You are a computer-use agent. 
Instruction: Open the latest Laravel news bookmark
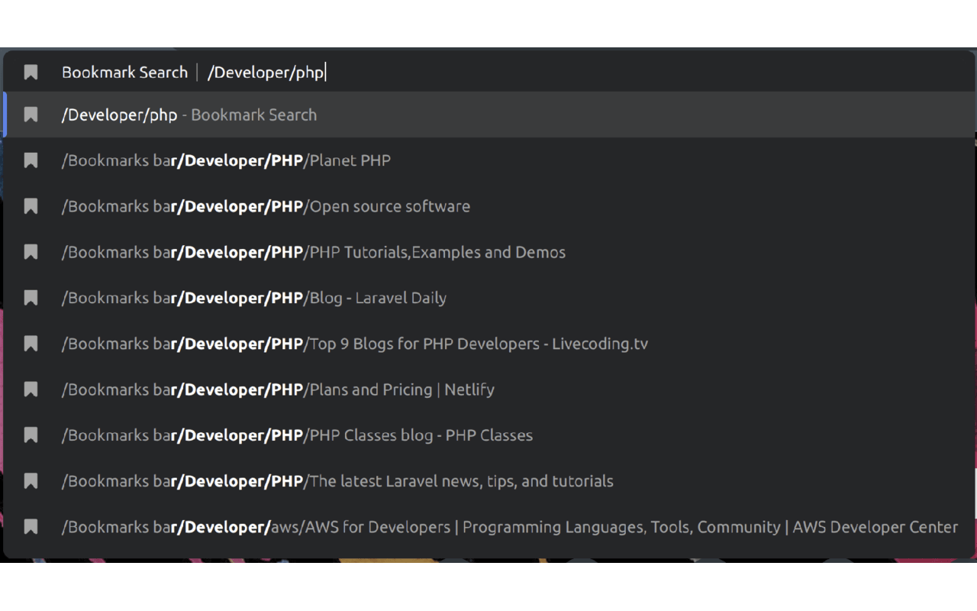pos(337,481)
